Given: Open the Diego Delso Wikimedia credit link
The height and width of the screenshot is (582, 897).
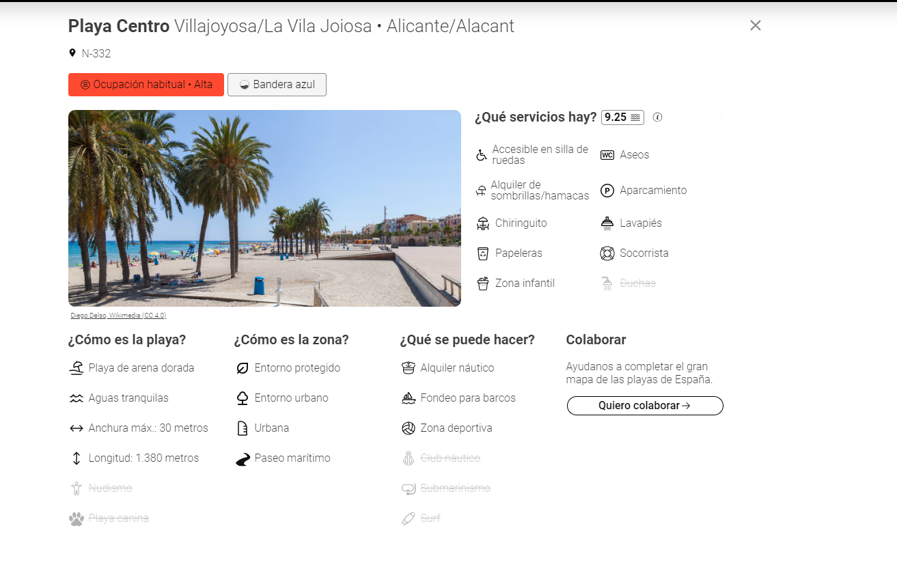Looking at the screenshot, I should coord(118,316).
